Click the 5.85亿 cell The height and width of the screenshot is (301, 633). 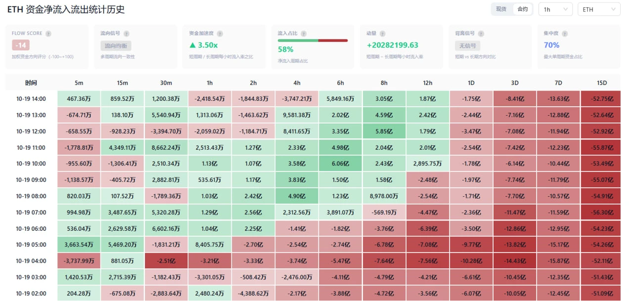384,131
